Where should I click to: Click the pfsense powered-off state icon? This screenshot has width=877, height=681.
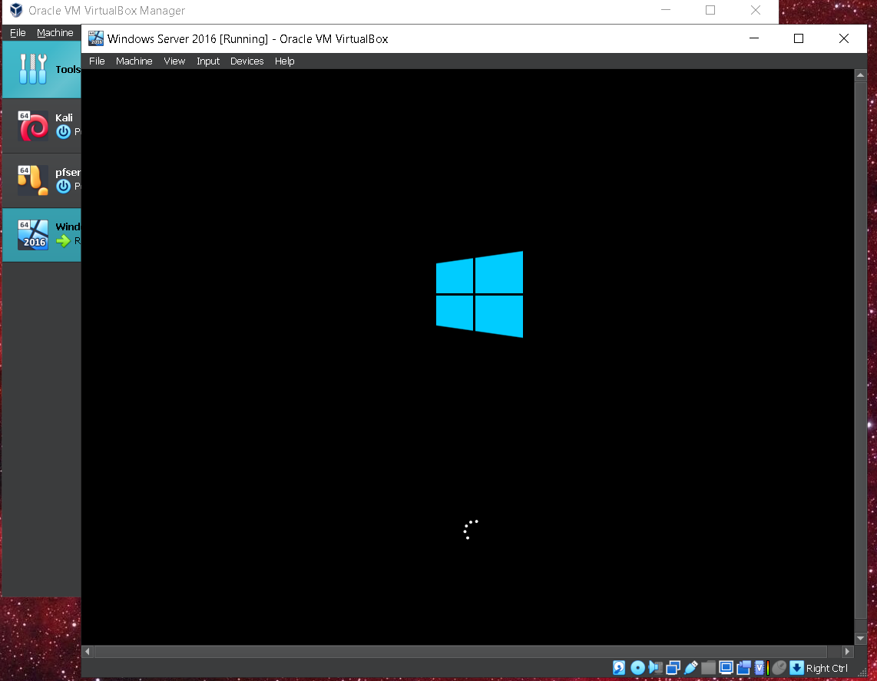(63, 187)
